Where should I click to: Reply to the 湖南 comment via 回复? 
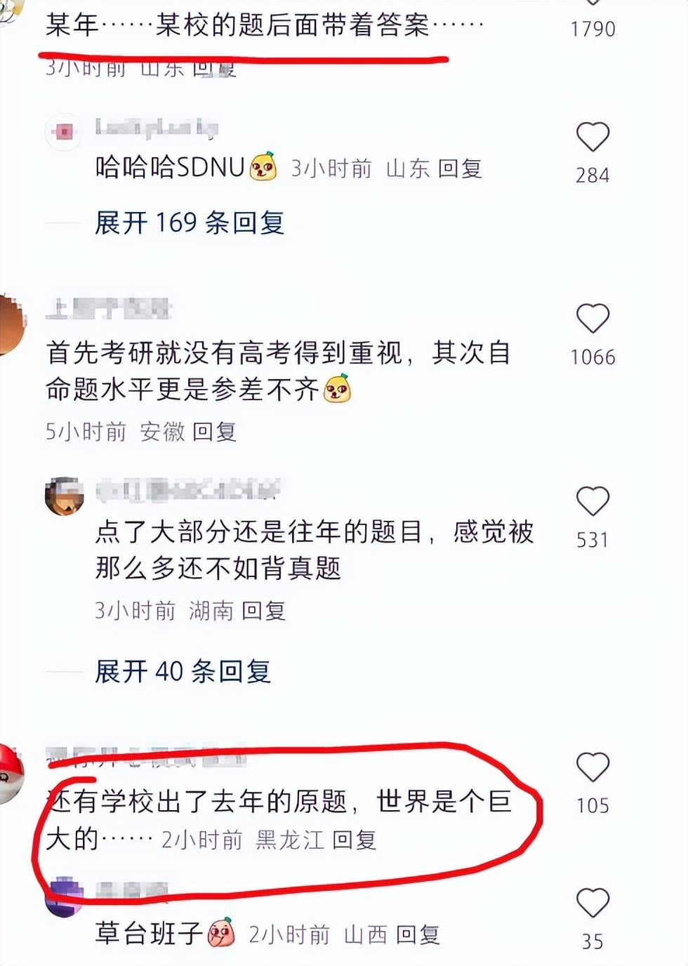[x=263, y=611]
